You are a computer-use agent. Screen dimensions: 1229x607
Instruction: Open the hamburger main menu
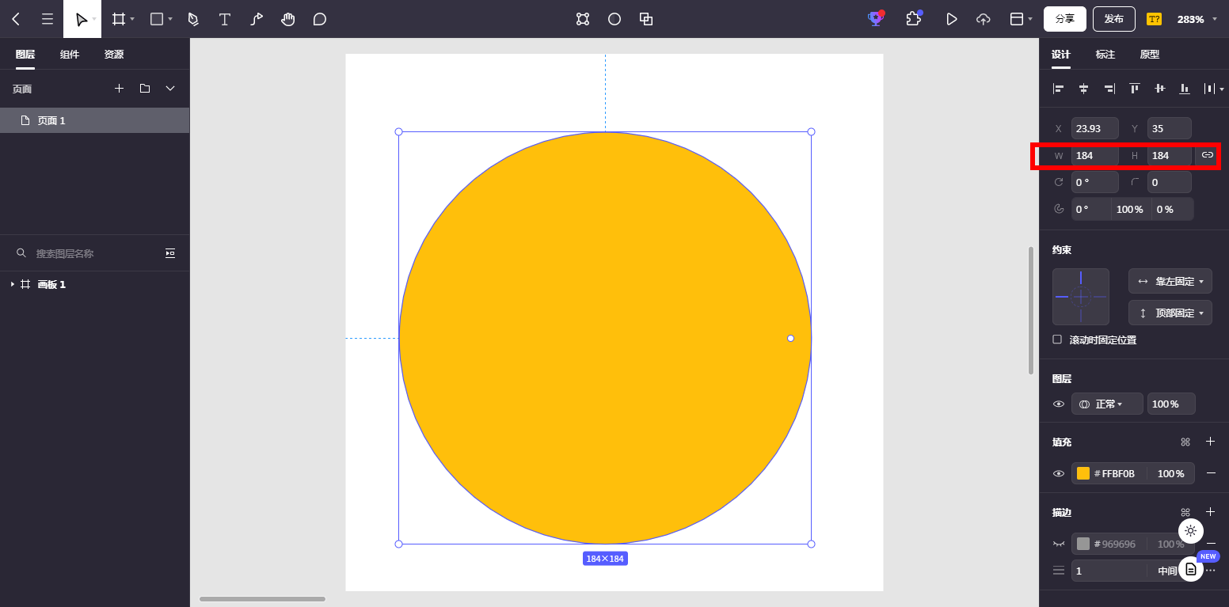point(48,19)
